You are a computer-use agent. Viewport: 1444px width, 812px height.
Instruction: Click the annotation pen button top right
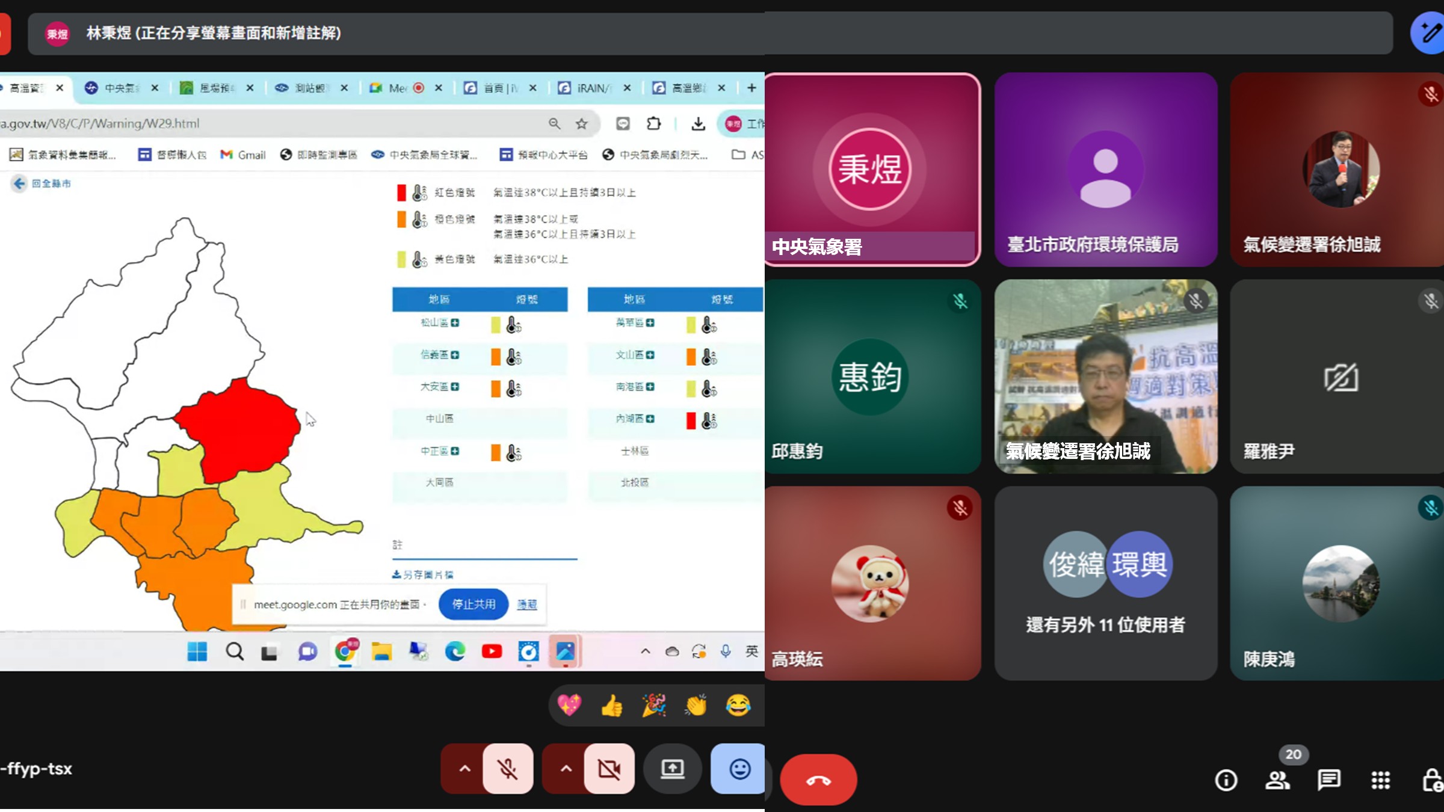1428,33
